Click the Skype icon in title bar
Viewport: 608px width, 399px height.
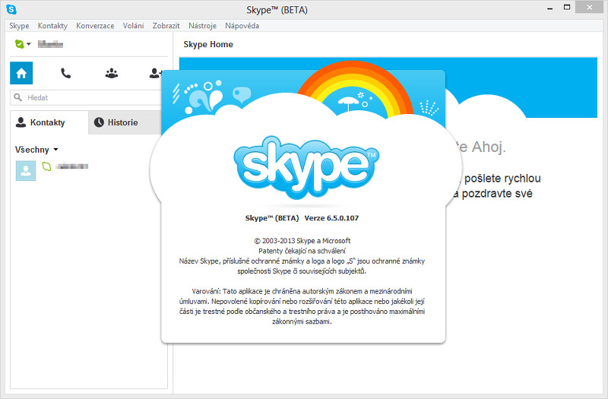click(x=11, y=9)
